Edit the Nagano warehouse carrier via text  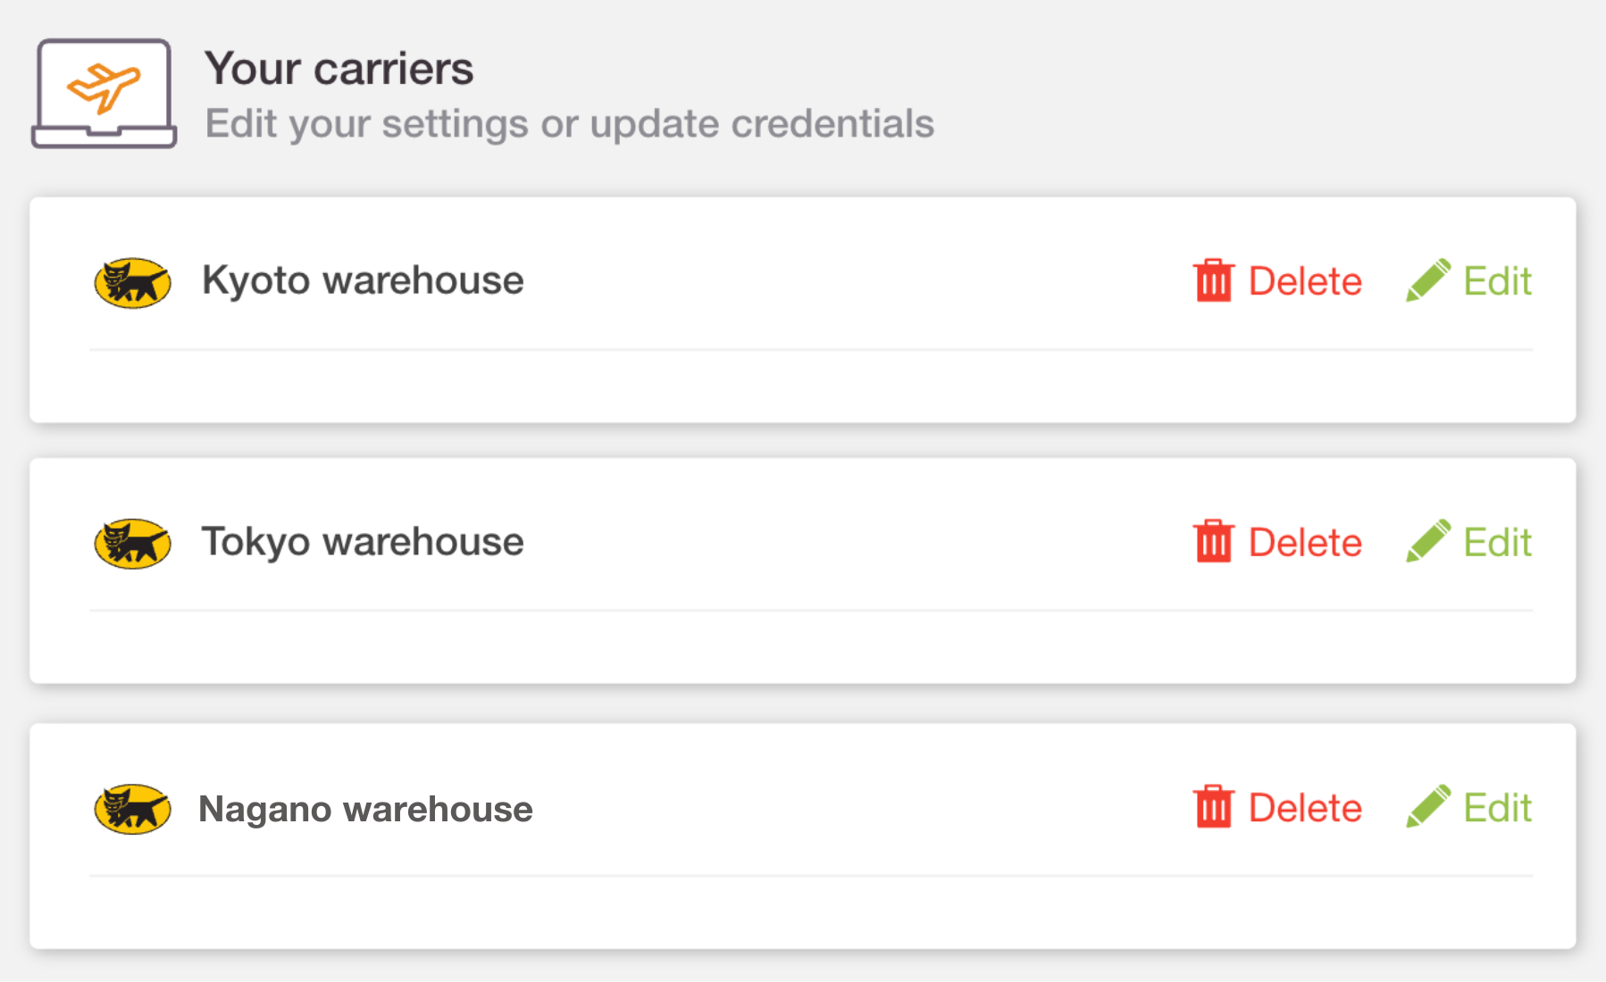pyautogui.click(x=1497, y=808)
